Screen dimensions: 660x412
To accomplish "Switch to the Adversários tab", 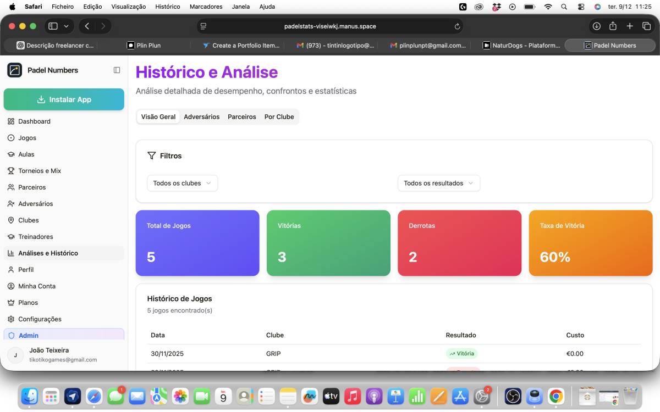I will (202, 117).
